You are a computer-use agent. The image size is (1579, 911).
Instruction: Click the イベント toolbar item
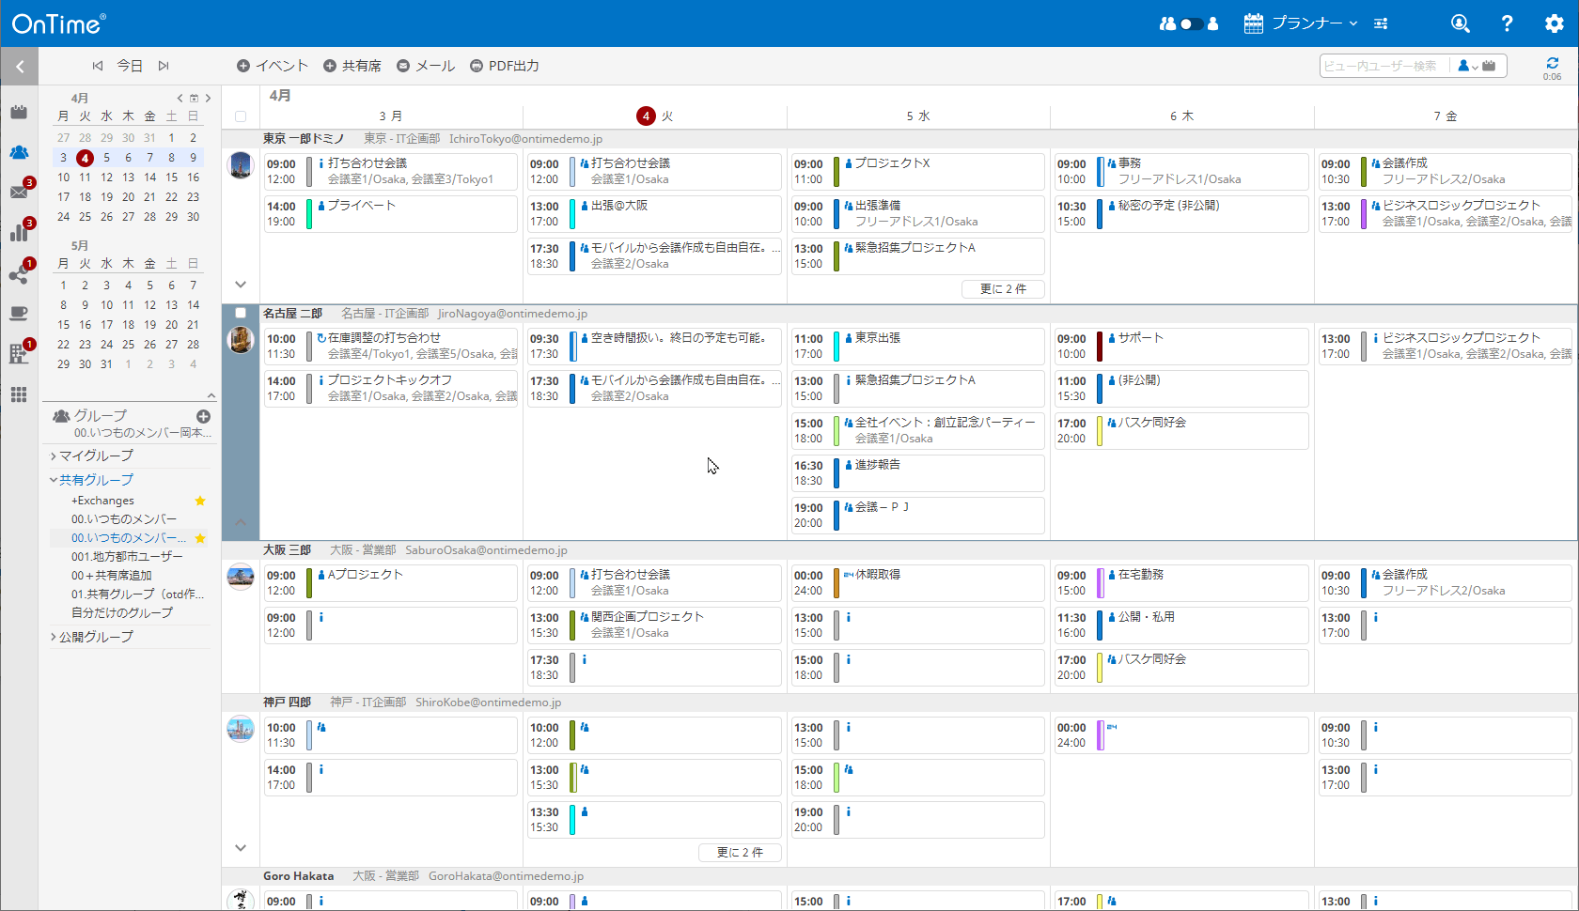coord(272,66)
